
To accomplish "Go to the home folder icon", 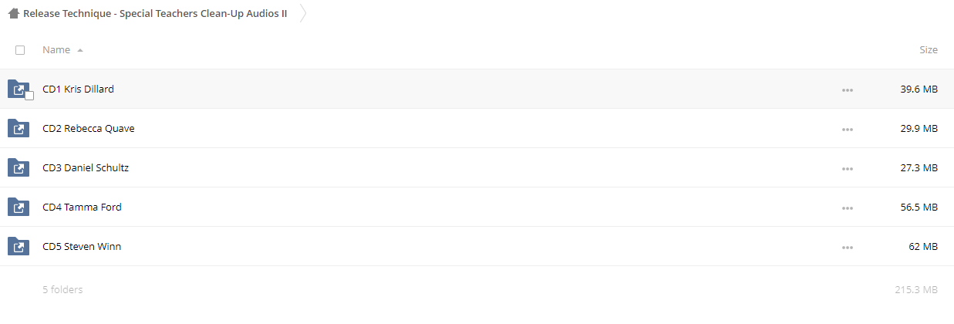I will [13, 14].
